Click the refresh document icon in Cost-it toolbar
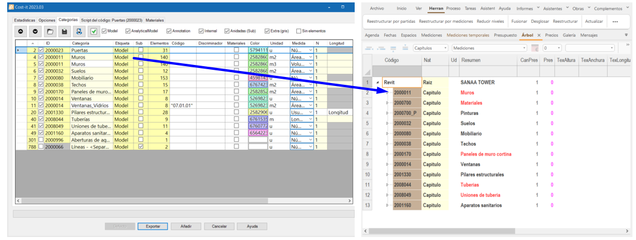This screenshot has width=636, height=240. click(79, 31)
